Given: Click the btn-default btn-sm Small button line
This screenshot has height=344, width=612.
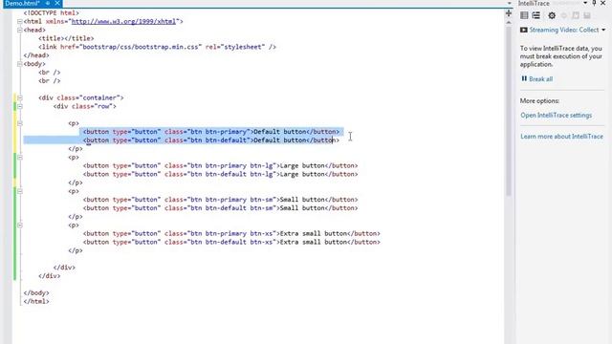Looking at the screenshot, I should [x=220, y=208].
